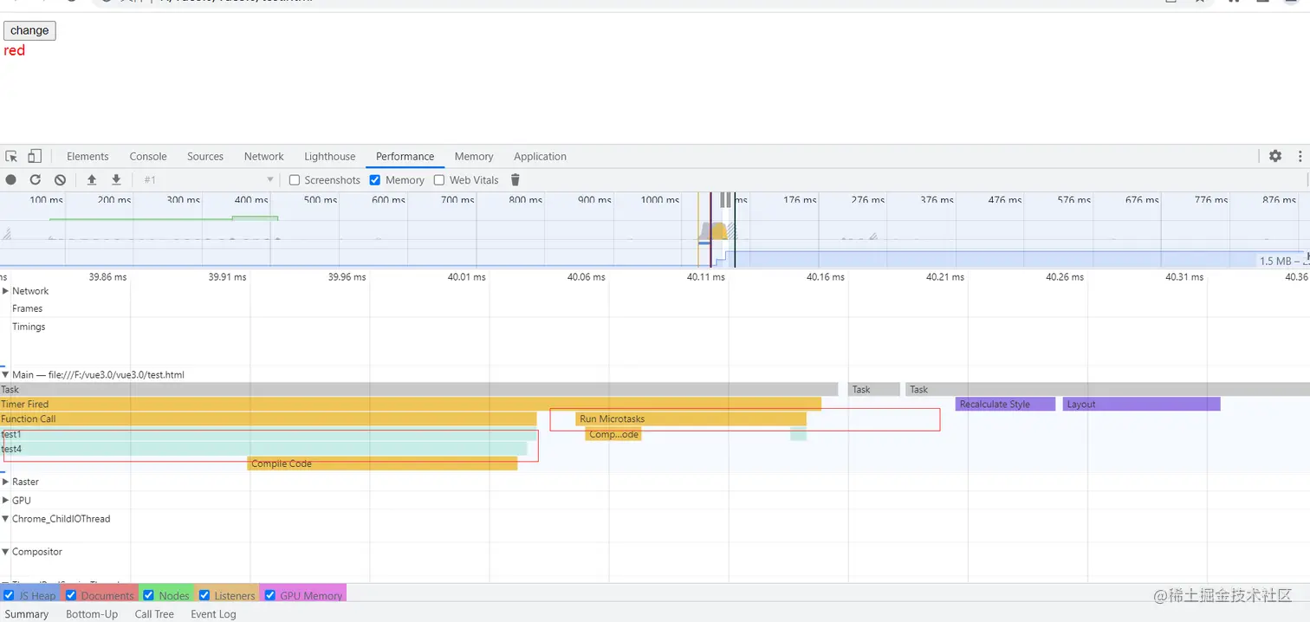Collapse the Main thread track

click(x=6, y=375)
